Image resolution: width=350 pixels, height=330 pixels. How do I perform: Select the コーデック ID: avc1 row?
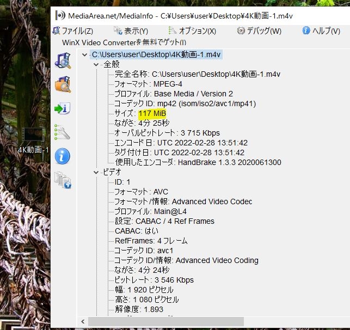144,250
